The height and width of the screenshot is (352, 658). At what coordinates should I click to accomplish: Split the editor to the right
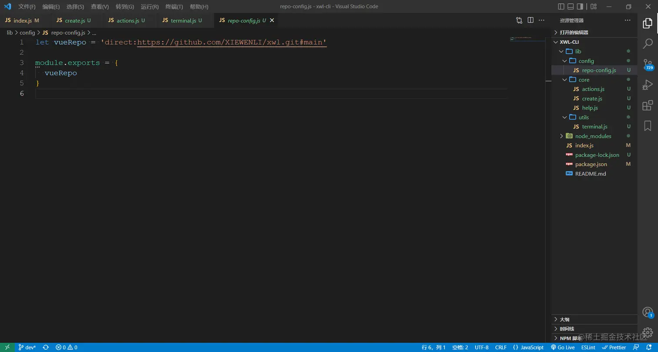[530, 20]
